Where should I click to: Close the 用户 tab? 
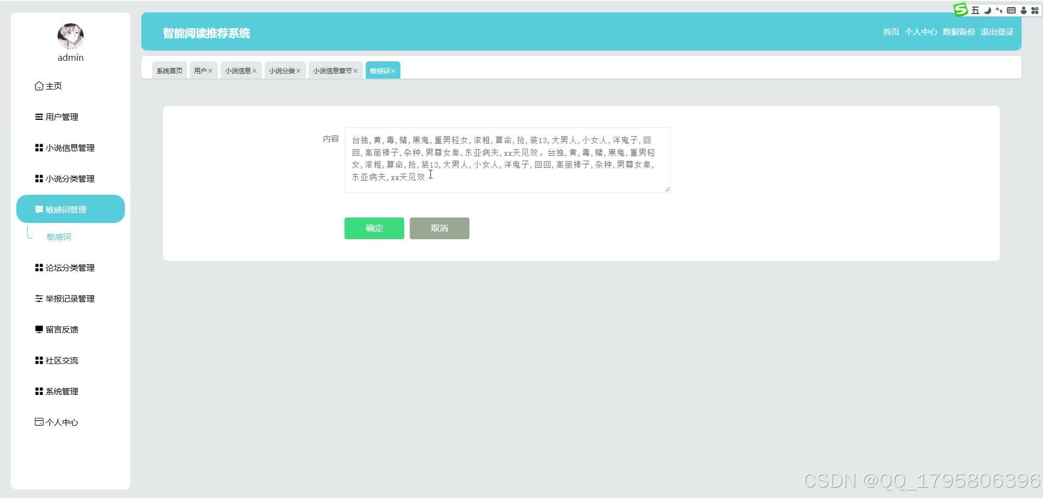pos(210,71)
